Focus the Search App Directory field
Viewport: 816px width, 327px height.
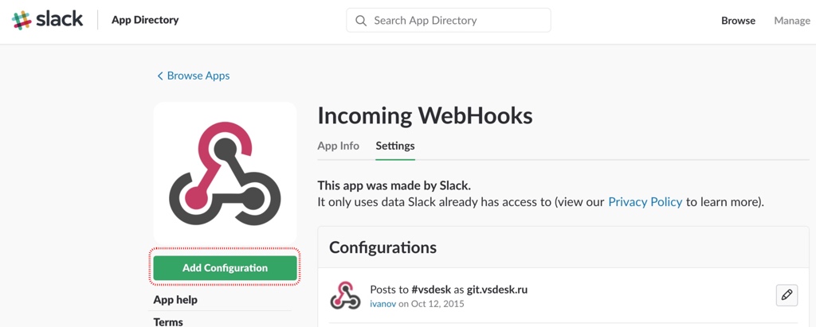(458, 21)
